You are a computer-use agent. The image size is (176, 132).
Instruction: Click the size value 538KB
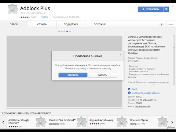[139, 103]
